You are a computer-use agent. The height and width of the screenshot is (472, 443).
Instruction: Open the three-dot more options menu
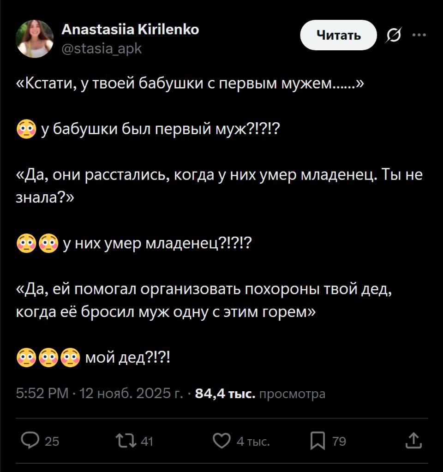[419, 34]
